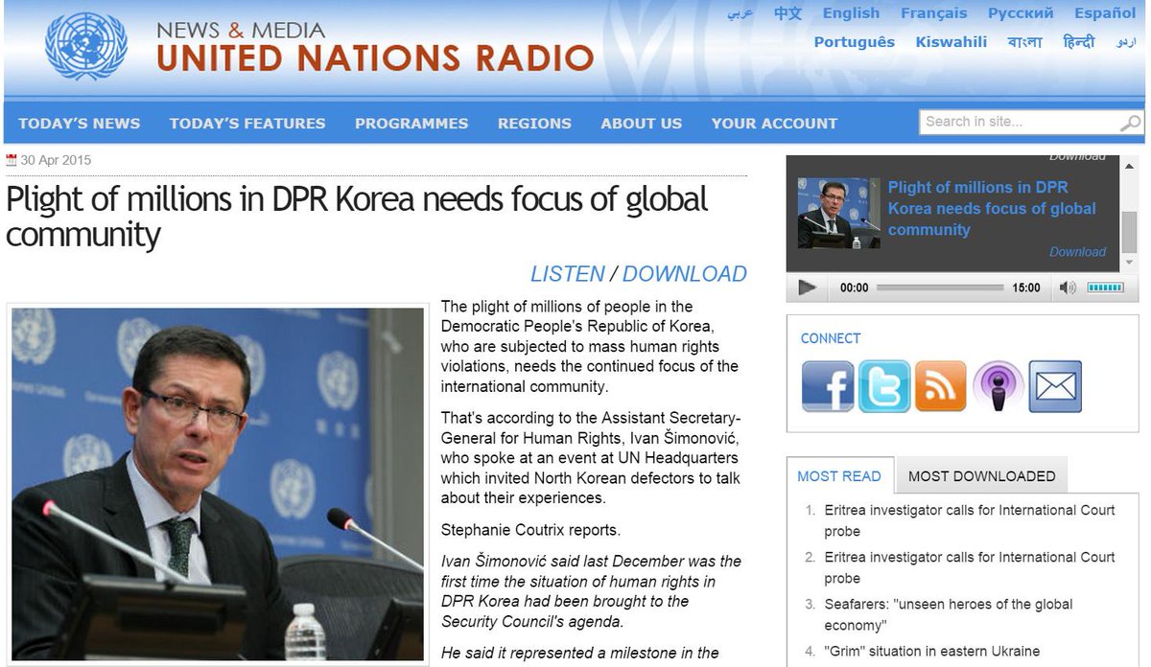Screen dimensions: 1151x667
Task: Open the Seafarers unseen heroes story
Action: click(948, 614)
